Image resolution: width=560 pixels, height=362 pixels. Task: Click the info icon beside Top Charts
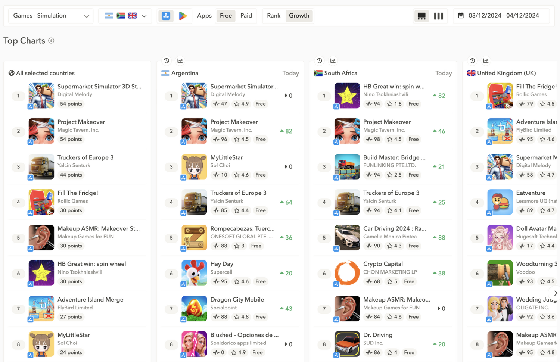(x=51, y=41)
